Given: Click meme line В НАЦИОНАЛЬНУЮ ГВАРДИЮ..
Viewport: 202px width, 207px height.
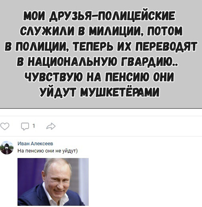Looking at the screenshot, I should [x=98, y=61].
